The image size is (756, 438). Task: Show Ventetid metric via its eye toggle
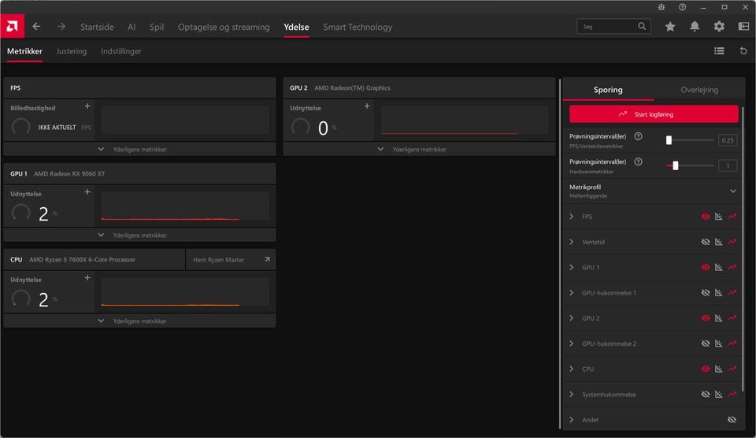[706, 242]
